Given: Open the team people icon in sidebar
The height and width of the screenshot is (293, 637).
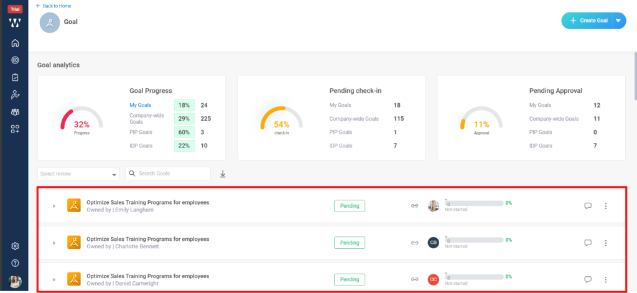Looking at the screenshot, I should [15, 112].
